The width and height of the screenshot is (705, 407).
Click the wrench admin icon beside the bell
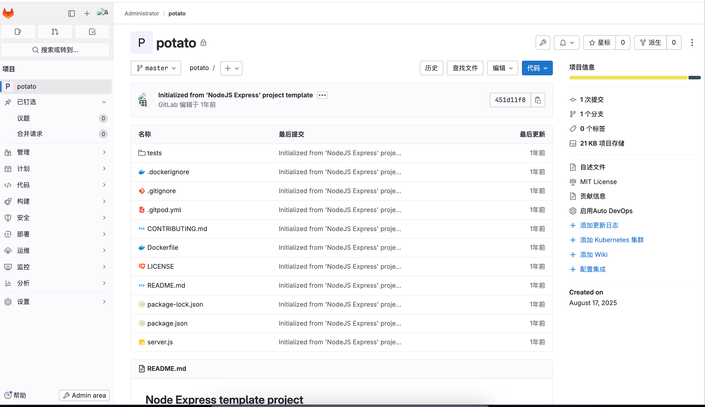pyautogui.click(x=543, y=42)
